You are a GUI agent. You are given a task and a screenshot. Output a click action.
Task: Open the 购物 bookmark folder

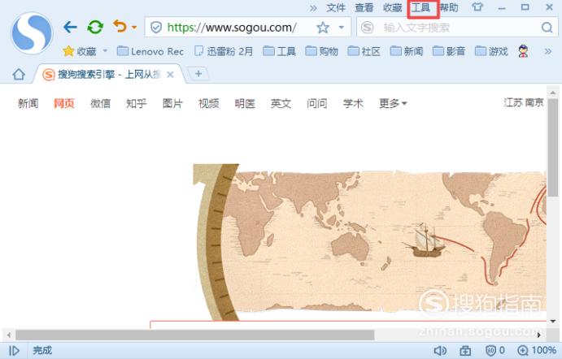pos(321,51)
